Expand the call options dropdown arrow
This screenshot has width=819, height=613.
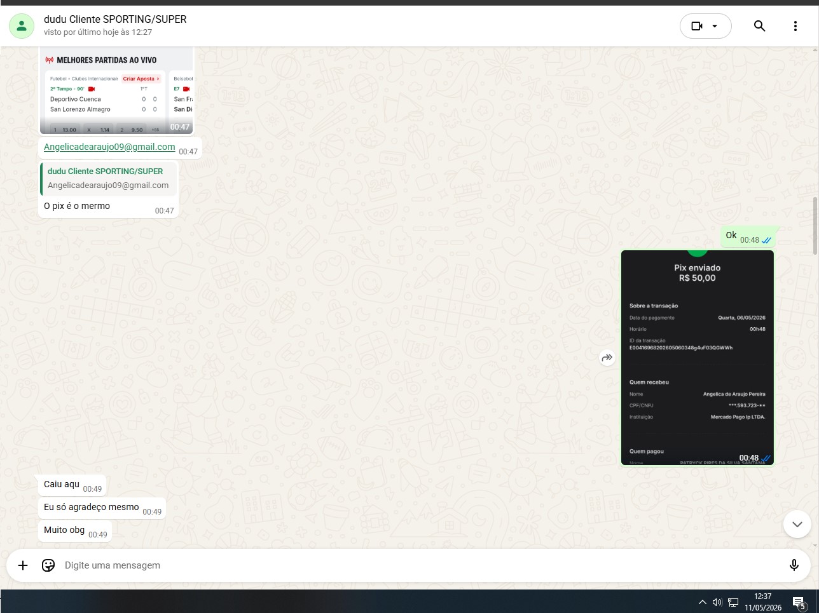[715, 26]
